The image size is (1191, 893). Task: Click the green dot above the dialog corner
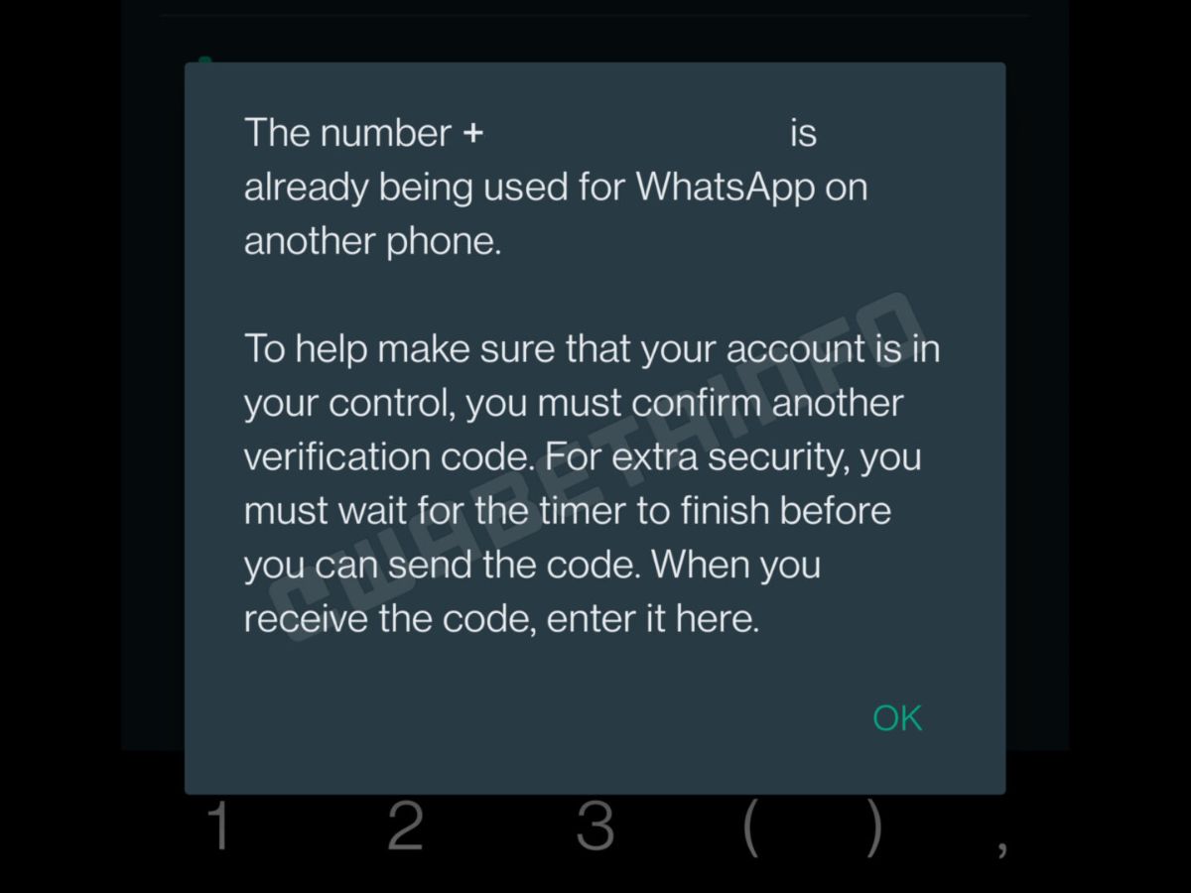(x=205, y=60)
